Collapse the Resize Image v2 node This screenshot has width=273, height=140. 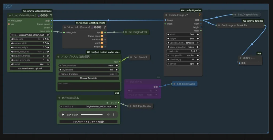click(x=166, y=15)
